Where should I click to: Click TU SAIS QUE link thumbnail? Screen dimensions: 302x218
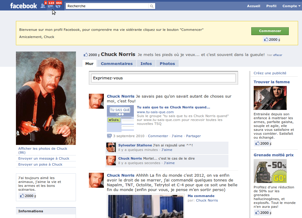pyautogui.click(x=120, y=118)
